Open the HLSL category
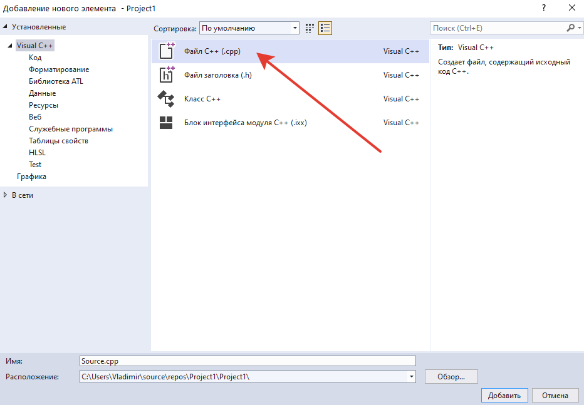 click(x=37, y=153)
